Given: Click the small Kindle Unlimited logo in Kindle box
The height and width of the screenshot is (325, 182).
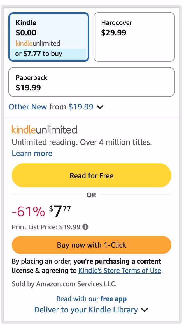Looking at the screenshot, I should (38, 44).
